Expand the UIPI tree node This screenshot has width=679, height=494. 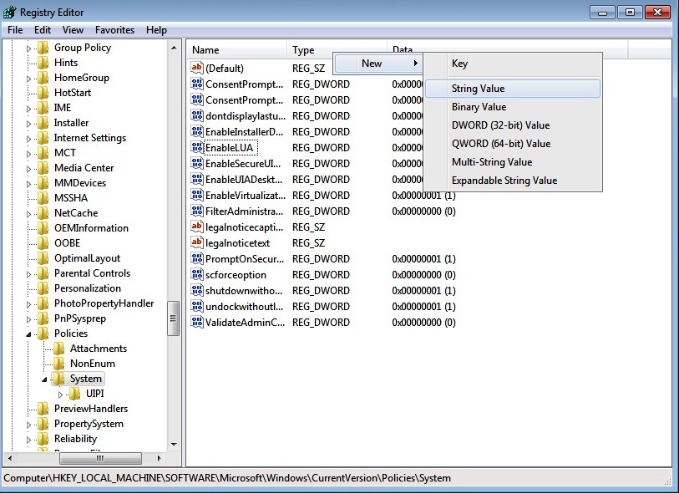(x=60, y=395)
